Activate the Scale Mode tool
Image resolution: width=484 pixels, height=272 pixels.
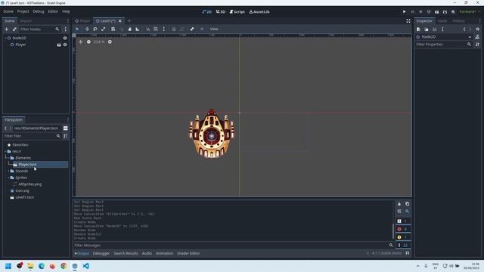pyautogui.click(x=104, y=29)
